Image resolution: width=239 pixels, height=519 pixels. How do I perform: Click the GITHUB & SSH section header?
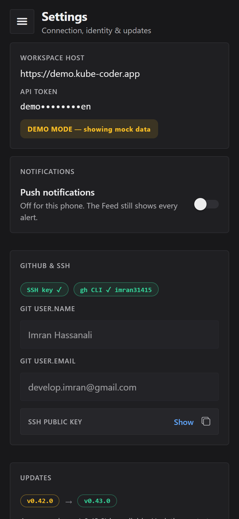[x=45, y=266]
